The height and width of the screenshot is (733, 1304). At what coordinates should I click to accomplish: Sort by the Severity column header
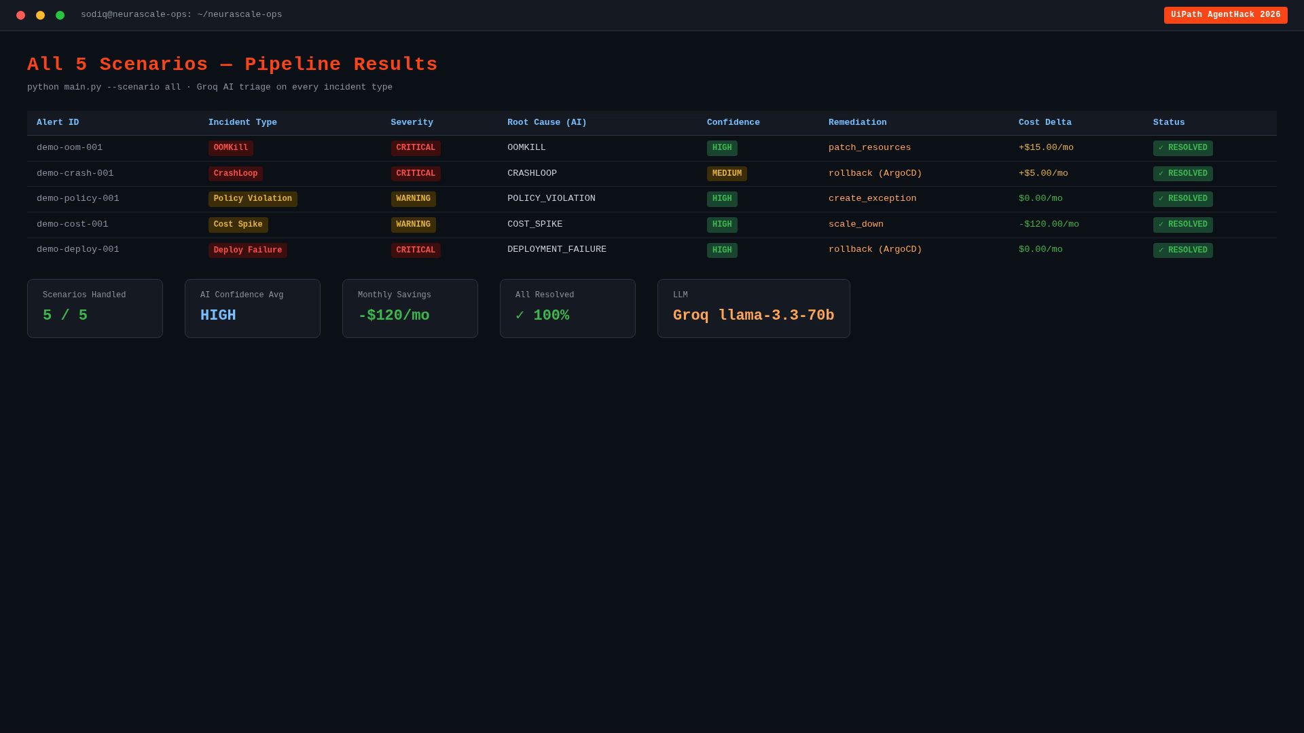point(412,123)
